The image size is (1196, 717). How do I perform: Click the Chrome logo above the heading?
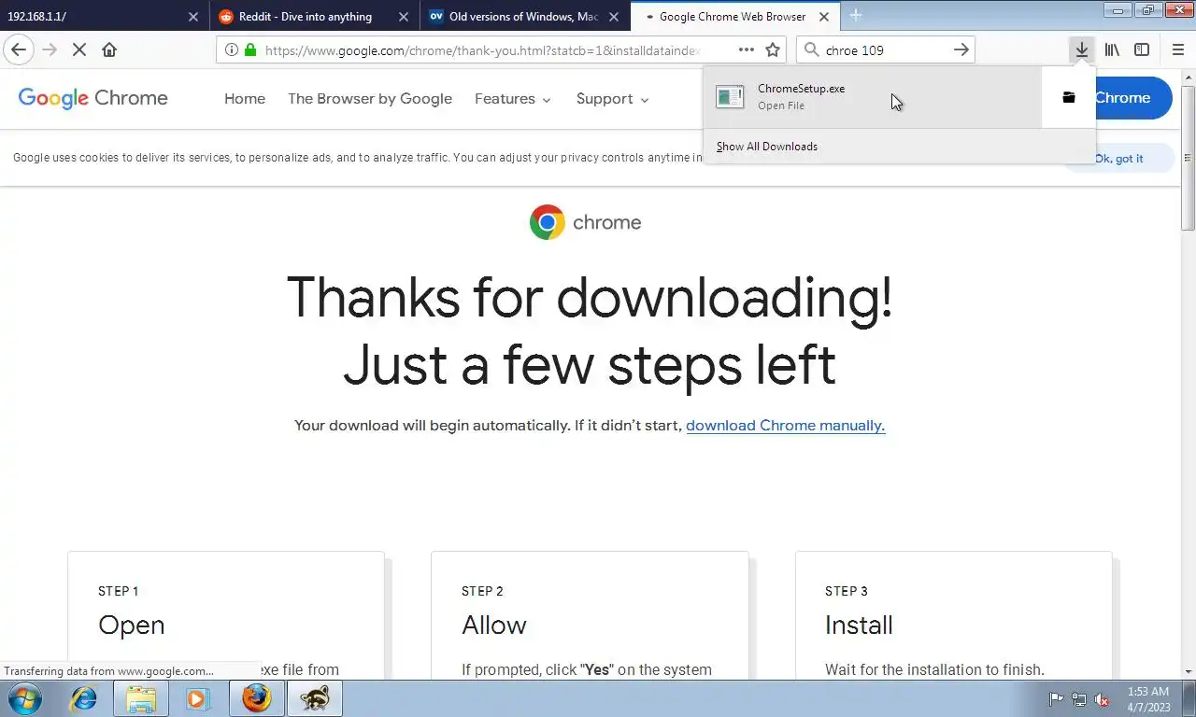pyautogui.click(x=548, y=222)
